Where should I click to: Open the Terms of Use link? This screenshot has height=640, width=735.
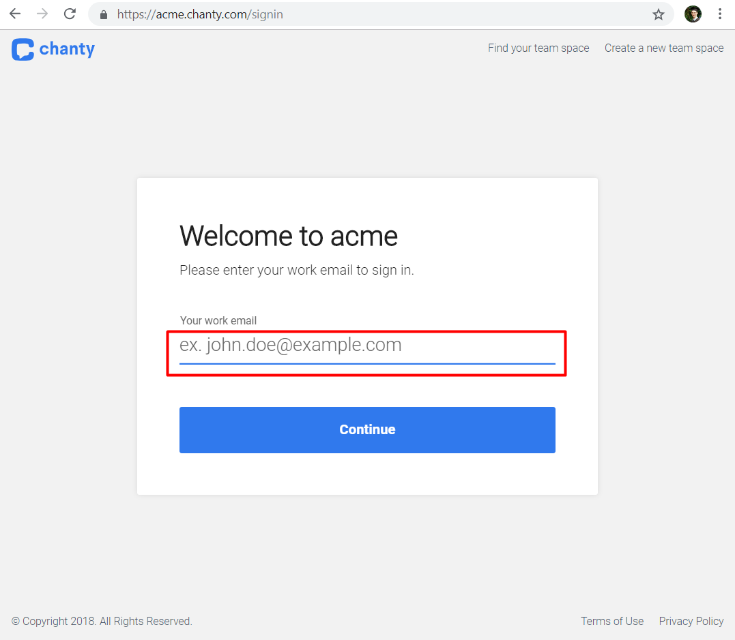tap(612, 622)
